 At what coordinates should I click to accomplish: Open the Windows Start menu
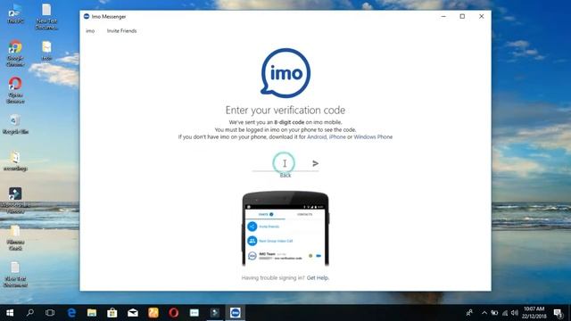click(x=10, y=313)
